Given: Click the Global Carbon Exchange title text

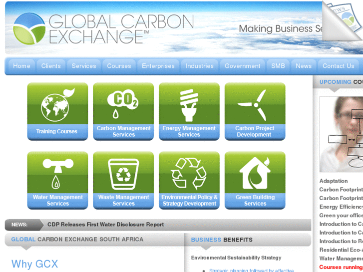Looking at the screenshot, I should [x=121, y=29].
